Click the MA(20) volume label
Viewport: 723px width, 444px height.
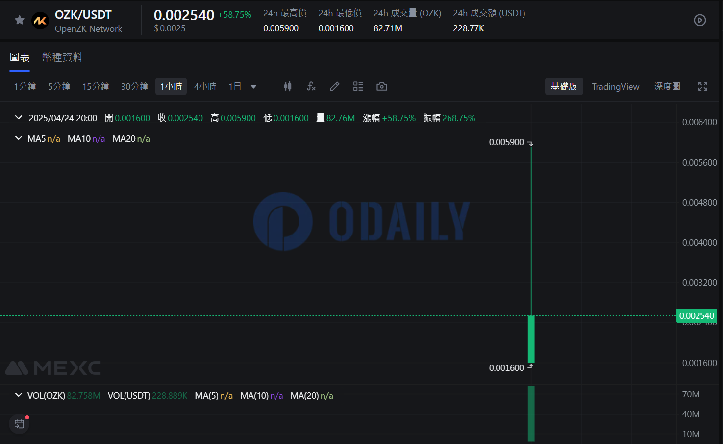312,396
